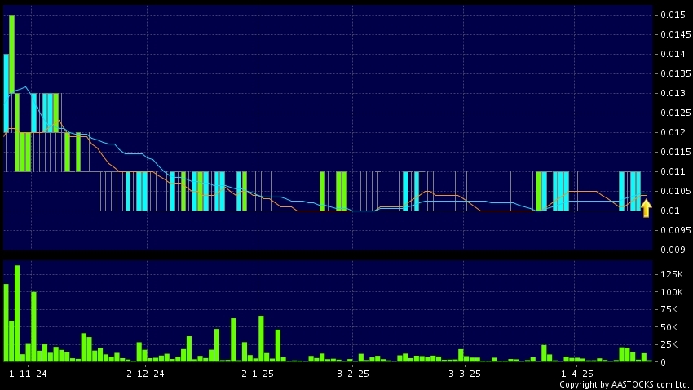Click the '0.009' price axis label
The image size is (693, 390).
click(673, 250)
